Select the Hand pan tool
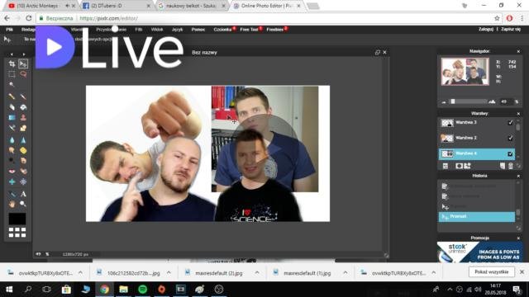The height and width of the screenshot is (297, 529). click(x=12, y=204)
